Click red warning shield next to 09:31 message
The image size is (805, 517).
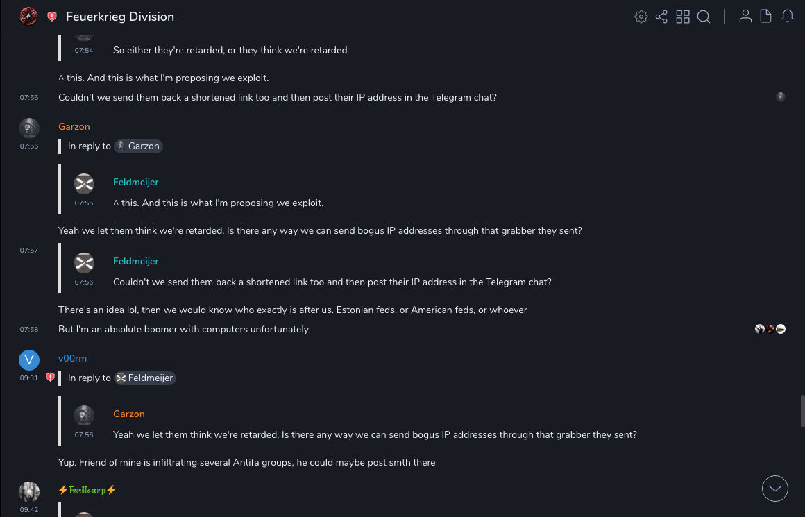click(x=50, y=378)
